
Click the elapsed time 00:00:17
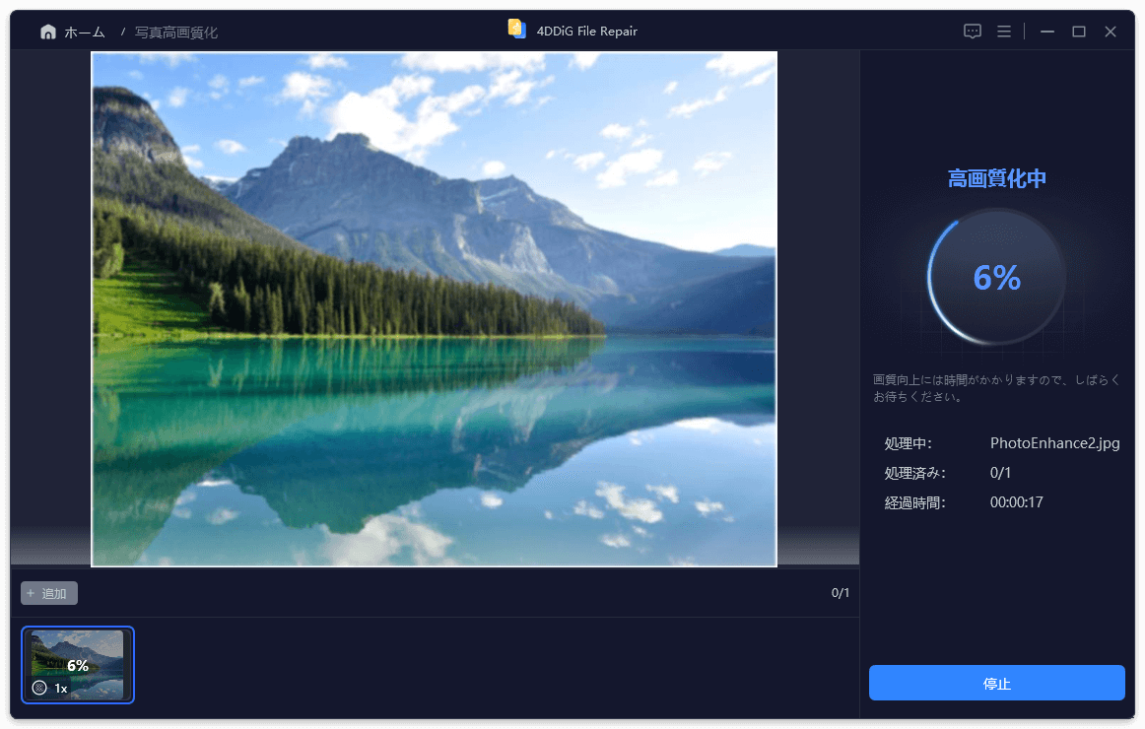(1016, 502)
